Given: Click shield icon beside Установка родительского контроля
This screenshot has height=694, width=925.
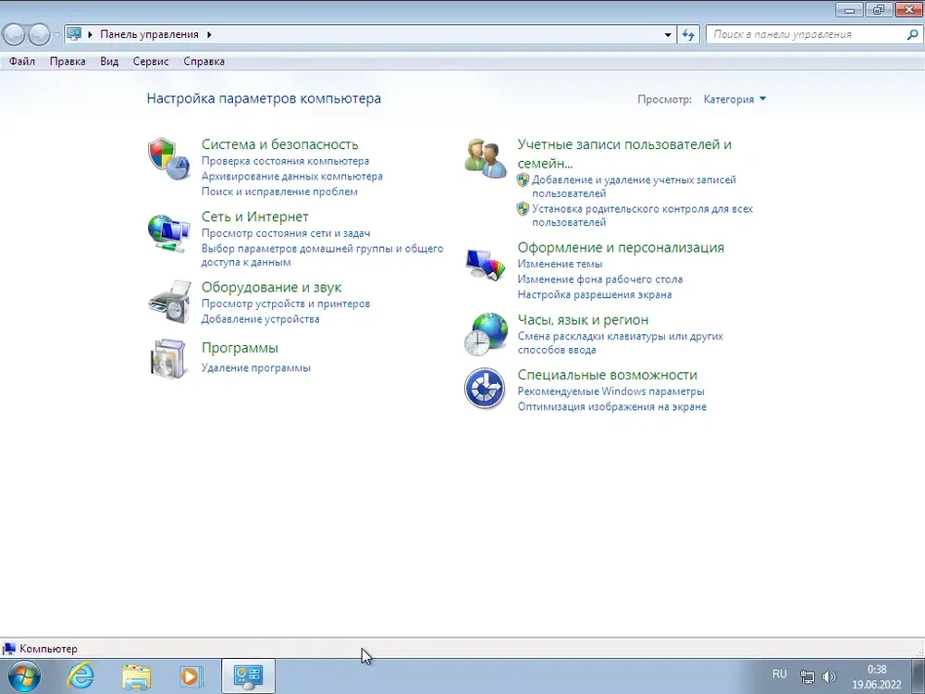Looking at the screenshot, I should point(523,209).
